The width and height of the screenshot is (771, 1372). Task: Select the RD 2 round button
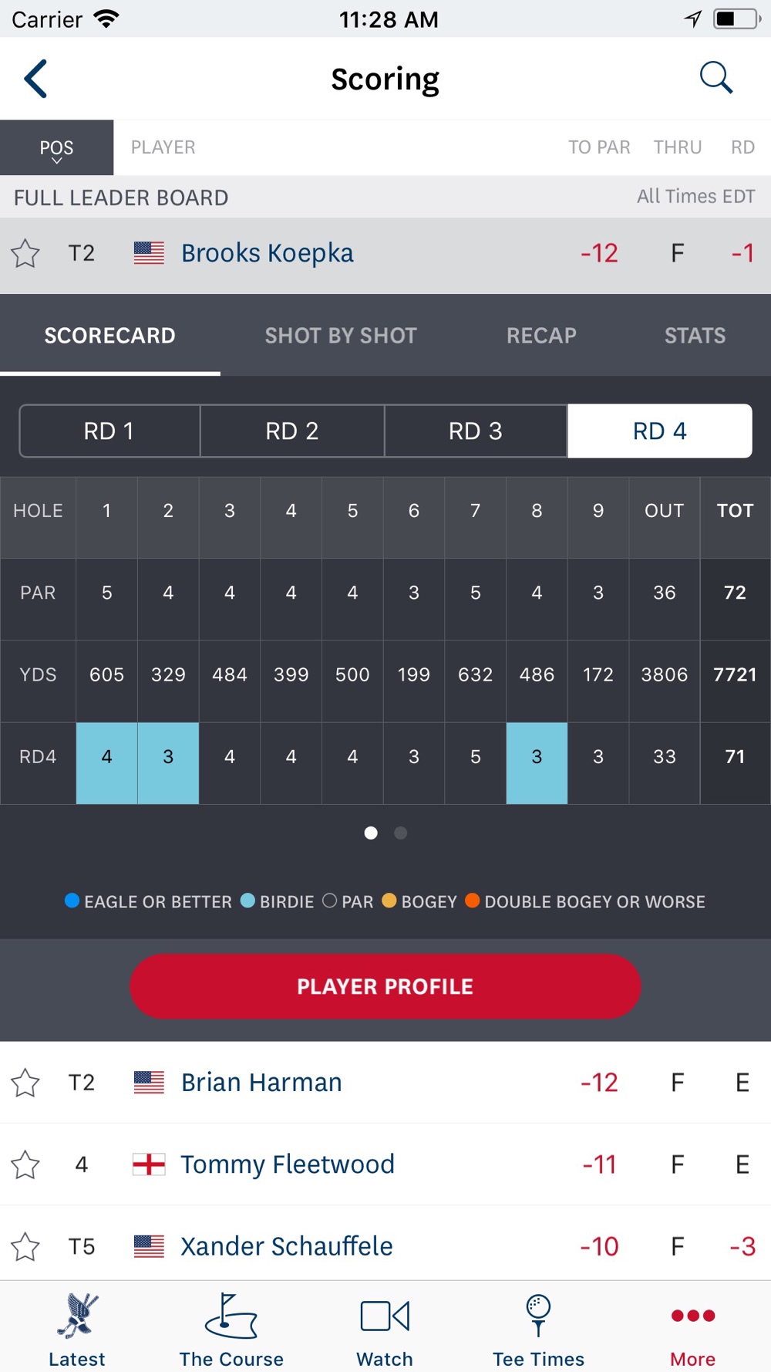click(x=292, y=431)
